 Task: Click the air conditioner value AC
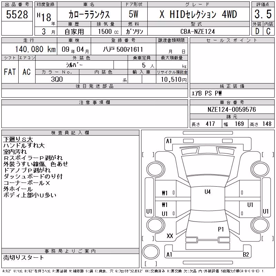(27, 72)
